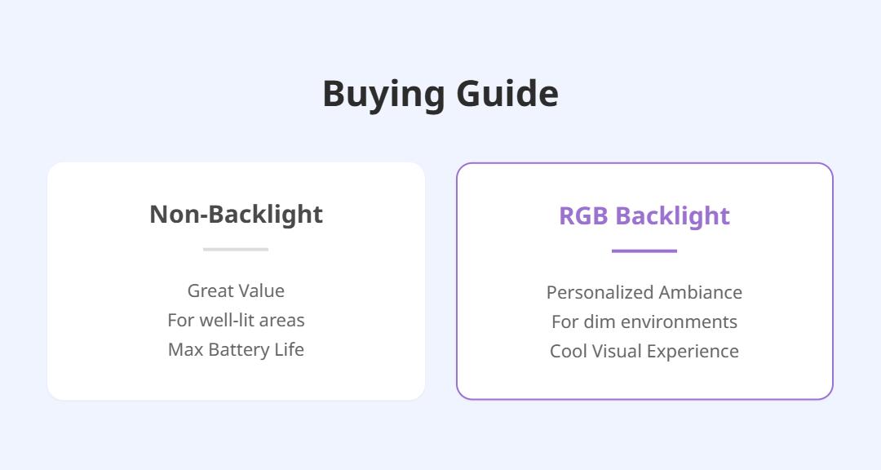Click the Great Value text
The height and width of the screenshot is (470, 881).
(x=236, y=290)
